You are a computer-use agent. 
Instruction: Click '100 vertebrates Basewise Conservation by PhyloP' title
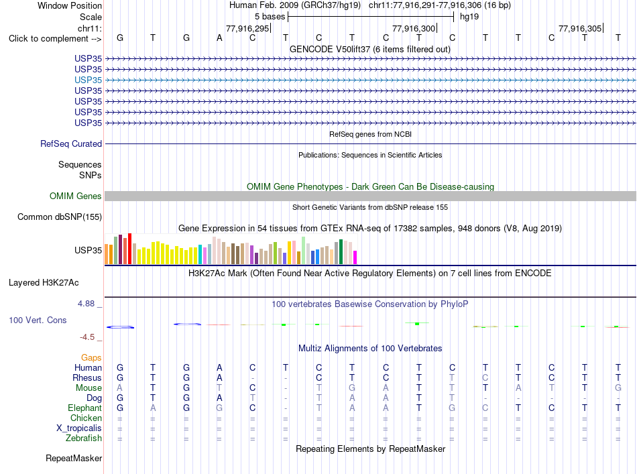coord(369,304)
